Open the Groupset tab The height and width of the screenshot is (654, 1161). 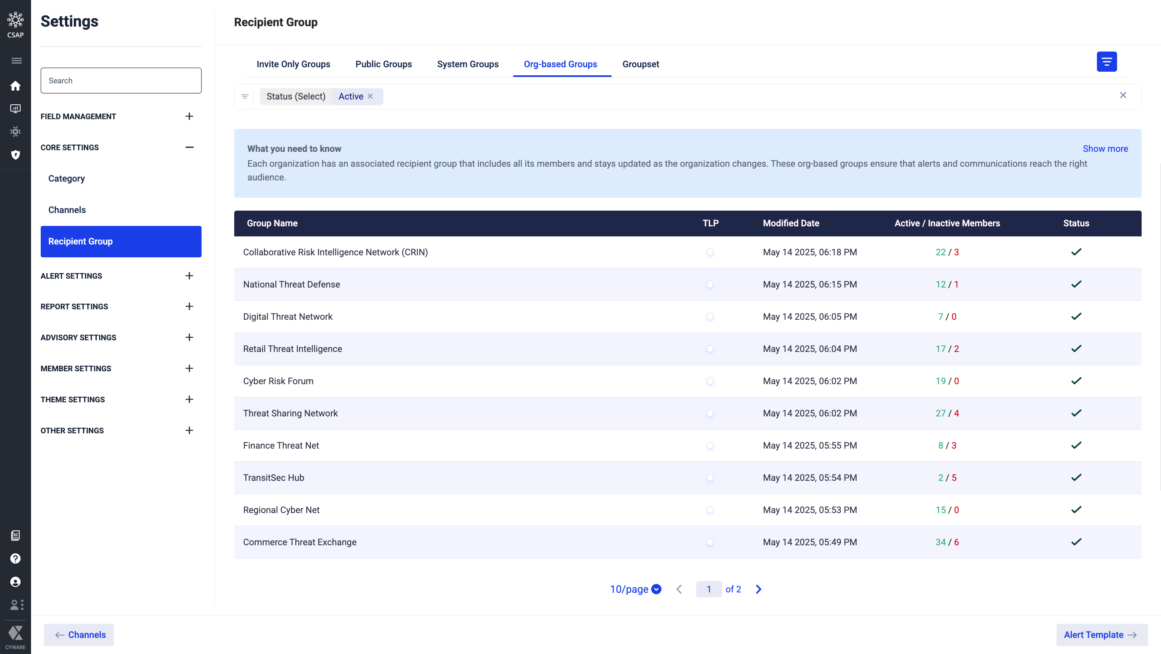[x=640, y=64]
